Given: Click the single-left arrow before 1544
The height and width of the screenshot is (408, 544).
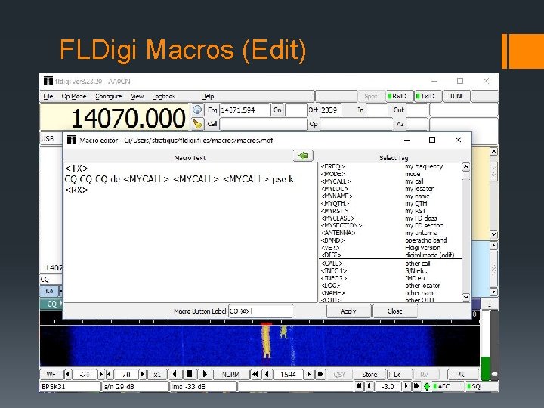Looking at the screenshot, I should click(x=267, y=374).
